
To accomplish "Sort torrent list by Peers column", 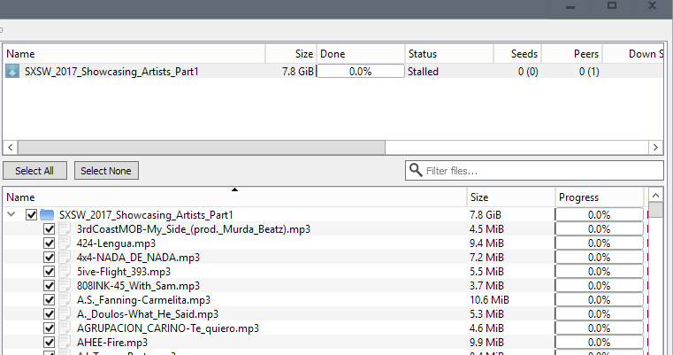I will pyautogui.click(x=572, y=54).
